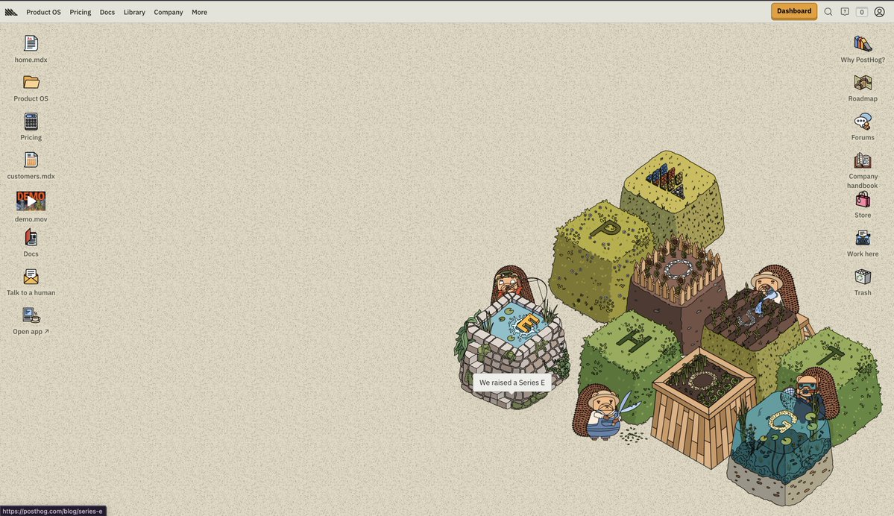Open the Forums chat bubble icon

pos(863,122)
